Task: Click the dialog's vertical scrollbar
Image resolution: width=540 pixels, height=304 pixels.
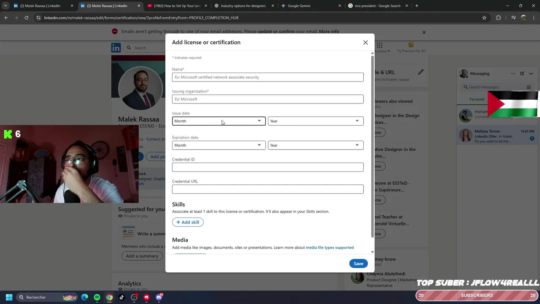Action: [372, 146]
